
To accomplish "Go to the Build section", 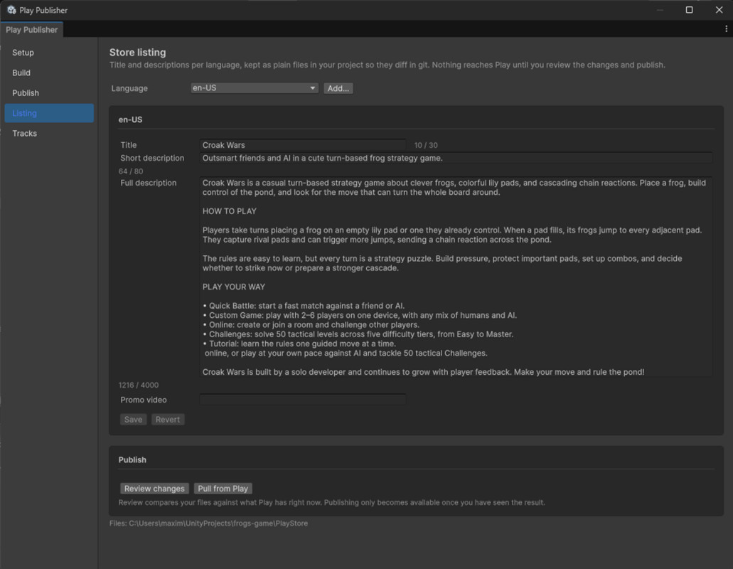I will click(49, 73).
